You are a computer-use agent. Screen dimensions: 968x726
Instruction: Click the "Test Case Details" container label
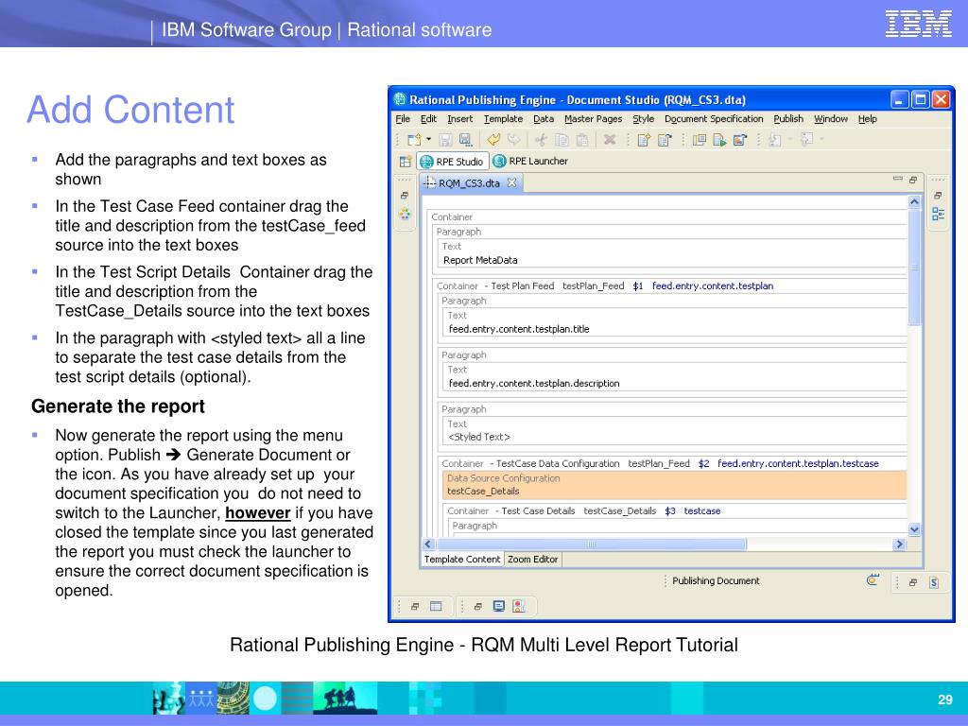tap(538, 510)
